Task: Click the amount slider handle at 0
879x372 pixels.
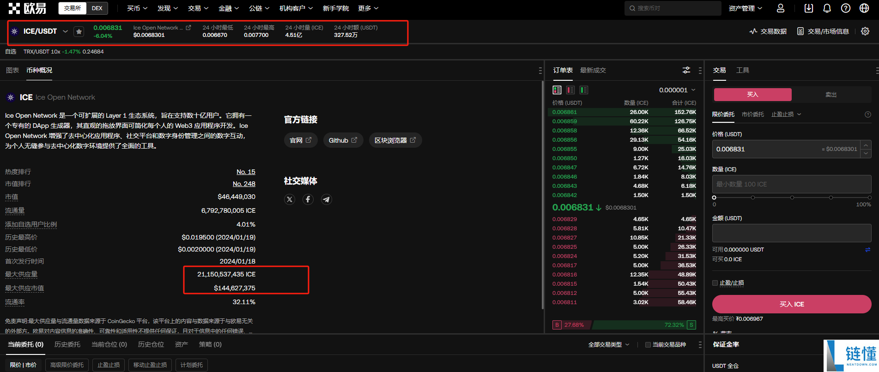Action: click(714, 198)
